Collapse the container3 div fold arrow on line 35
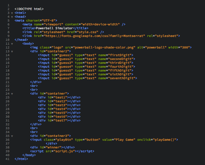The image size is (205, 165). click(12, 136)
